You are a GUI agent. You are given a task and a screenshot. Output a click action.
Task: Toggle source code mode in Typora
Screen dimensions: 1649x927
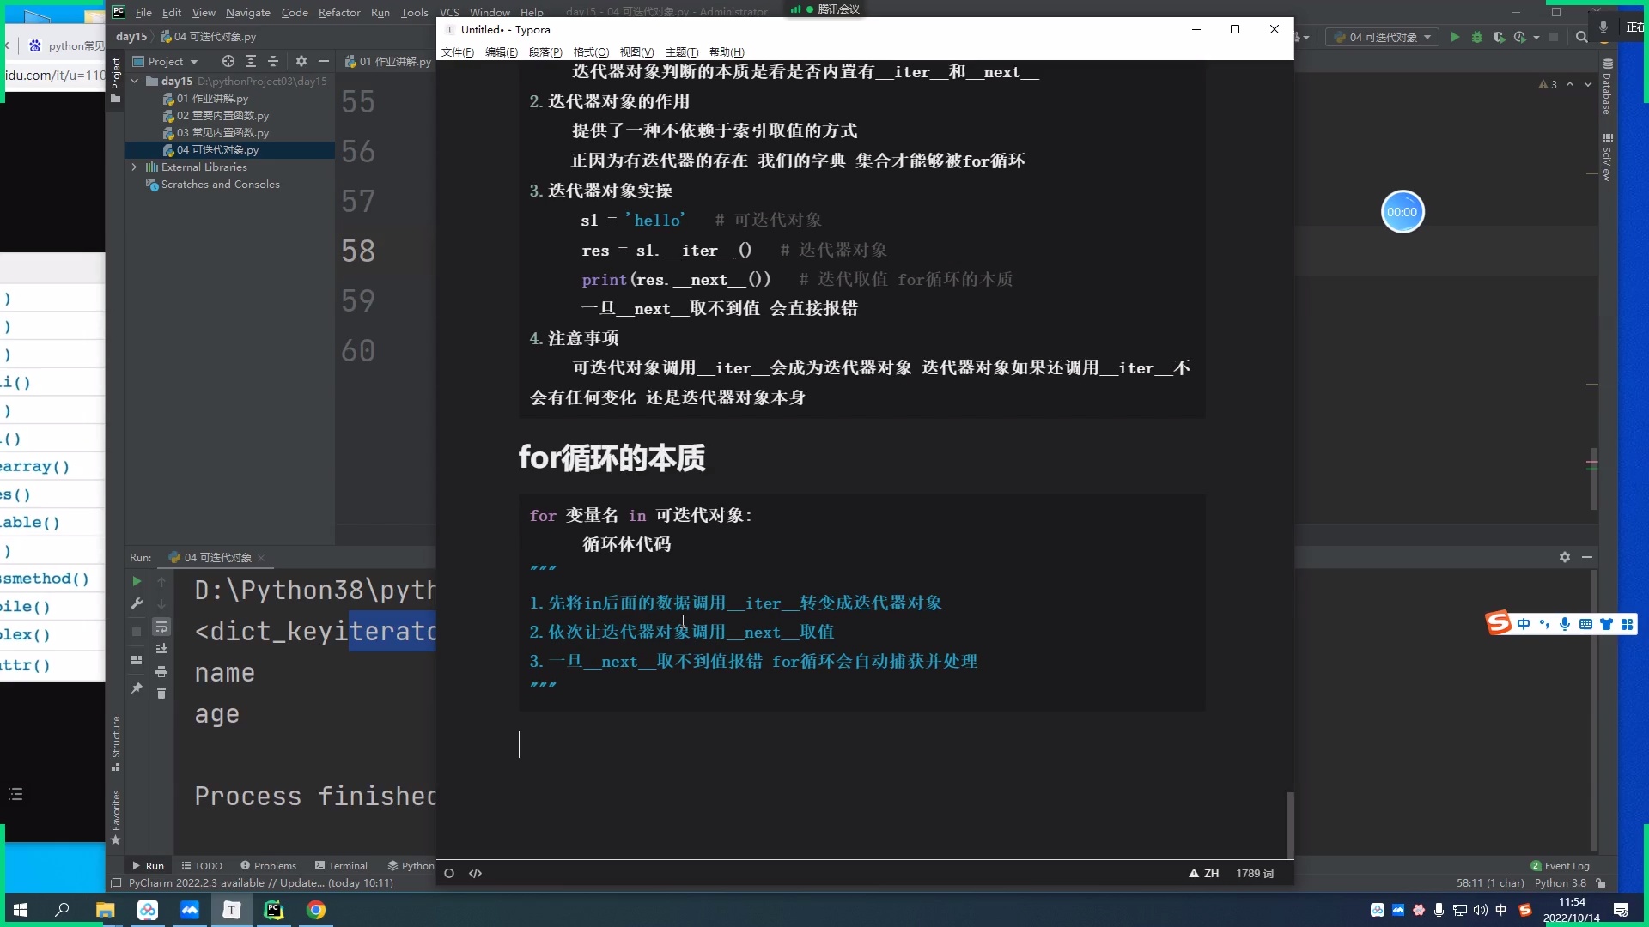[x=475, y=873]
